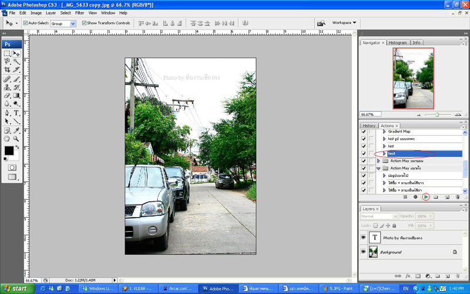Select the Eraser tool
Screen dimensions: 470x294
(7, 95)
